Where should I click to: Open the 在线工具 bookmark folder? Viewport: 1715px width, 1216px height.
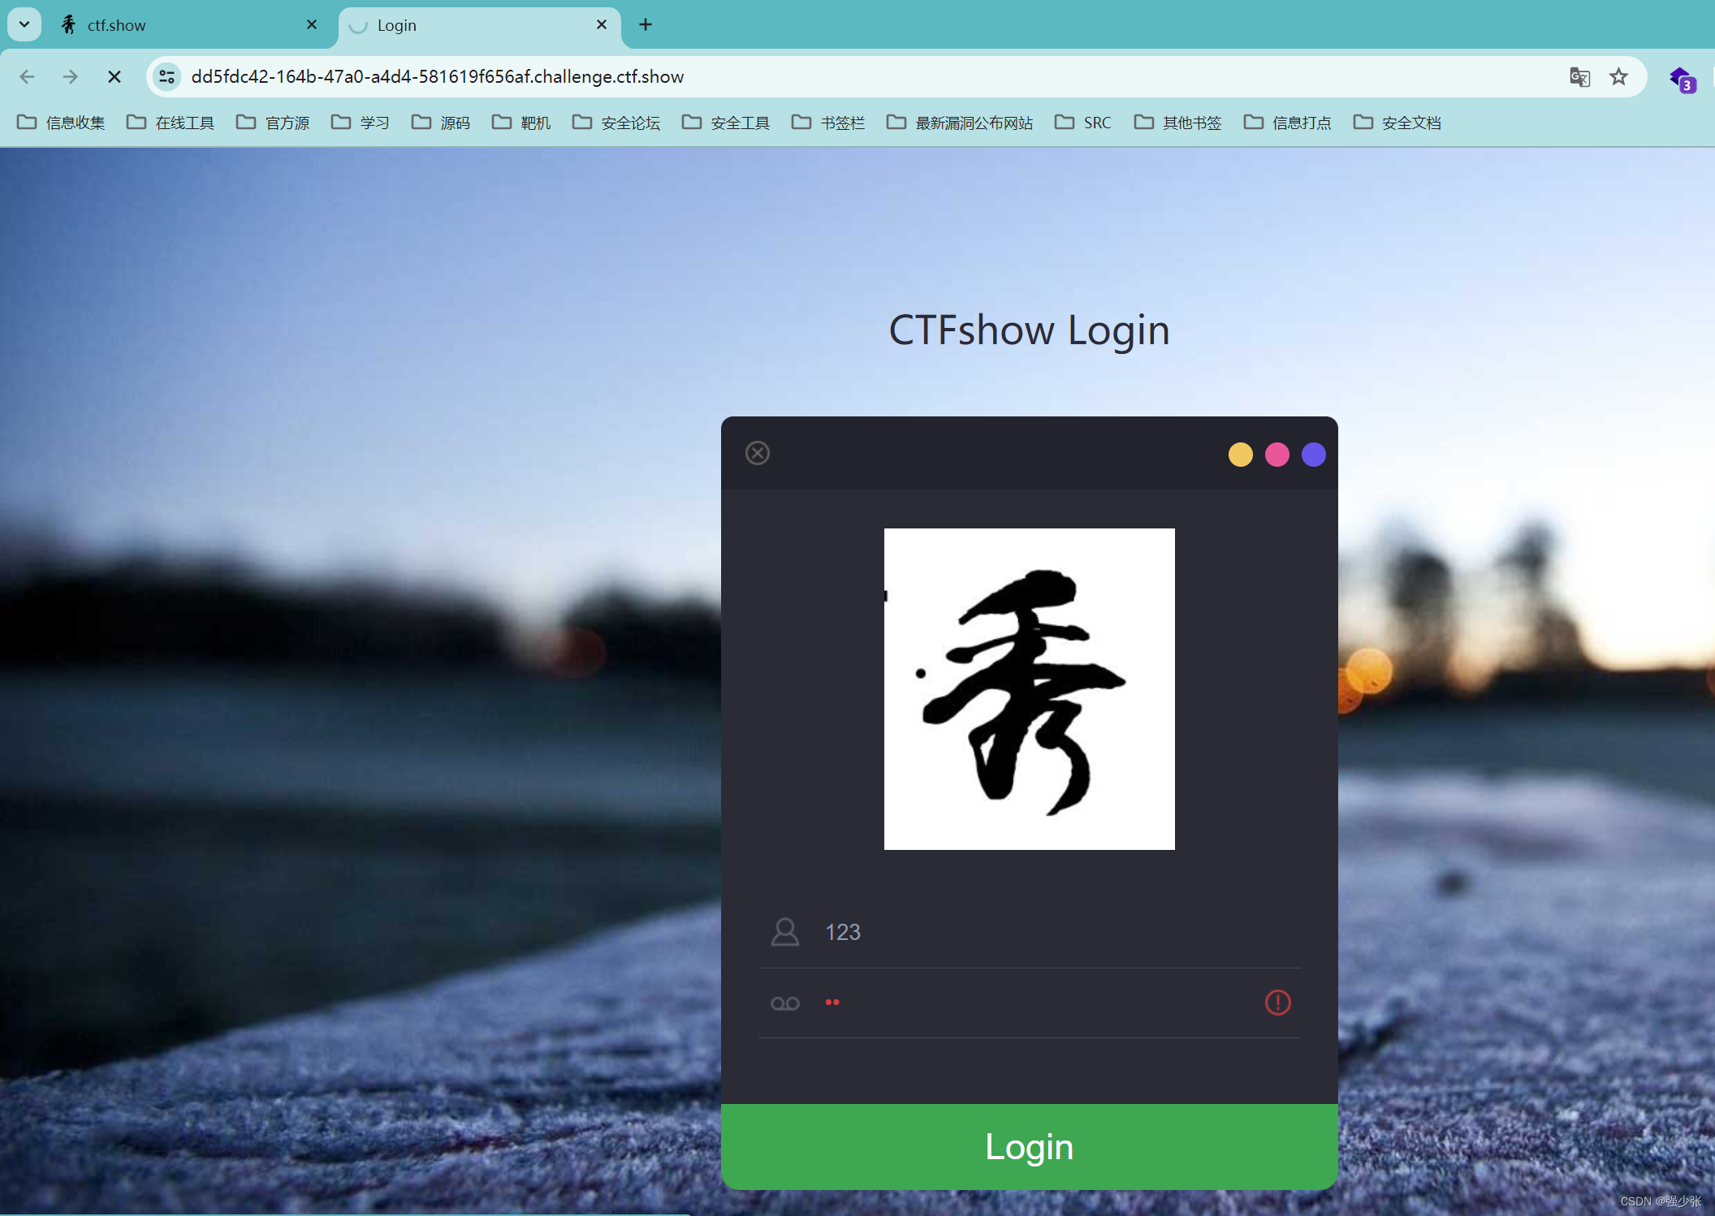[x=171, y=123]
